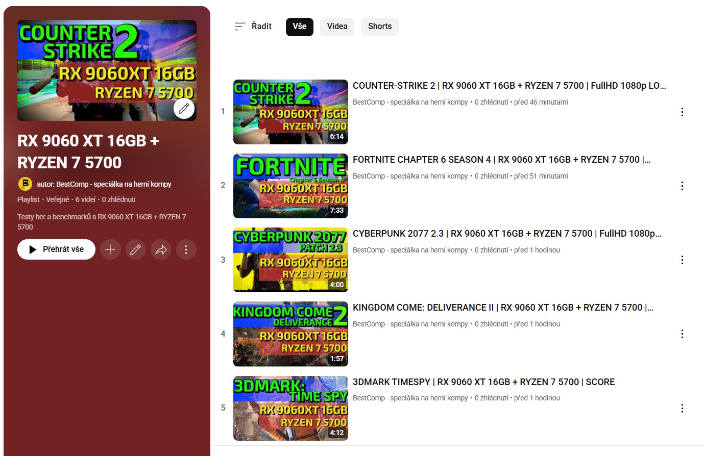Share the playlist using the arrow icon
This screenshot has width=704, height=456.
tap(161, 249)
